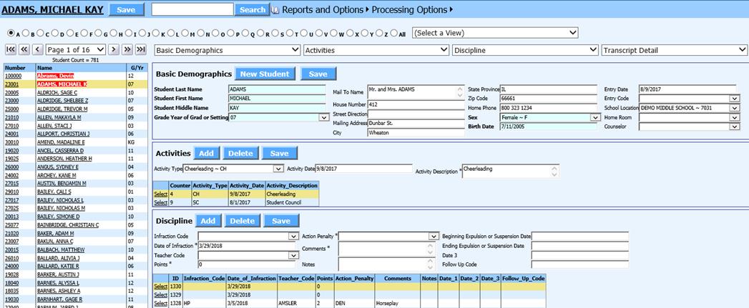Advance to the next student page

[x=114, y=49]
